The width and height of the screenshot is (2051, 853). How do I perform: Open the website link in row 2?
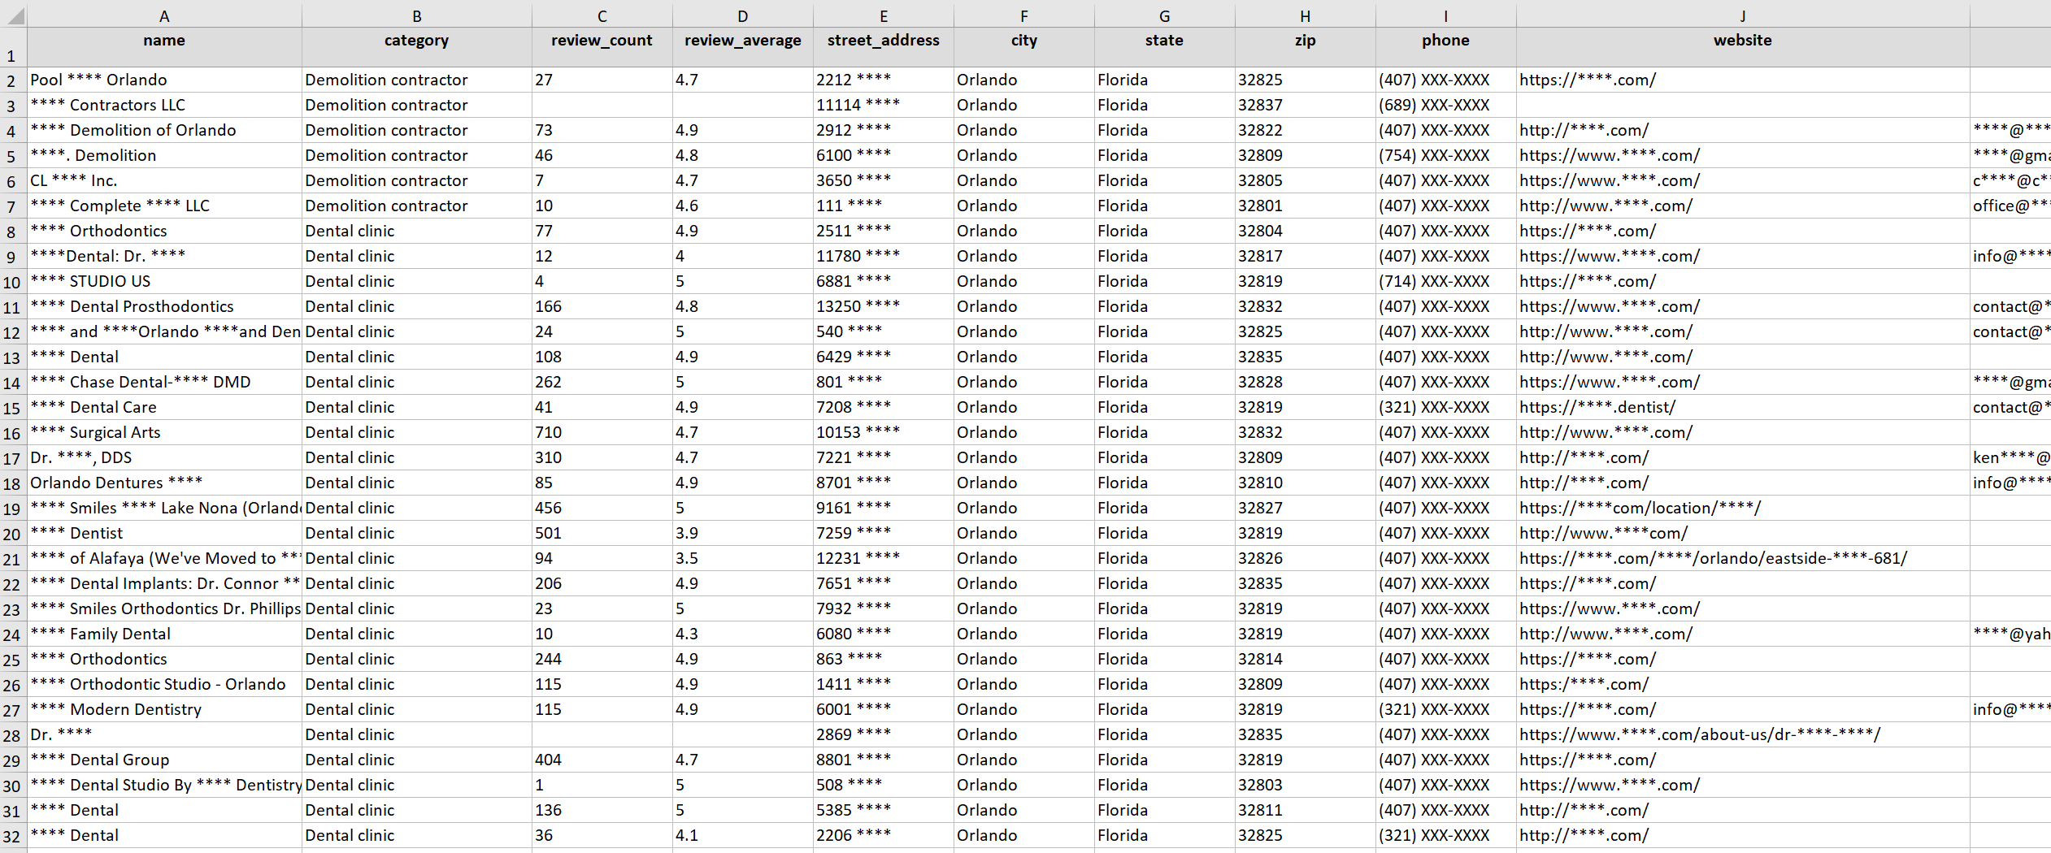click(x=1588, y=80)
